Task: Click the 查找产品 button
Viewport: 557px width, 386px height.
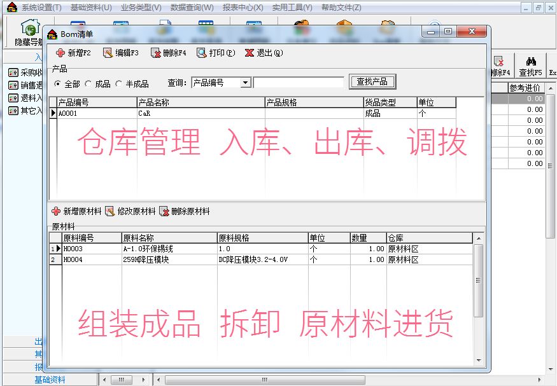Action: 372,82
